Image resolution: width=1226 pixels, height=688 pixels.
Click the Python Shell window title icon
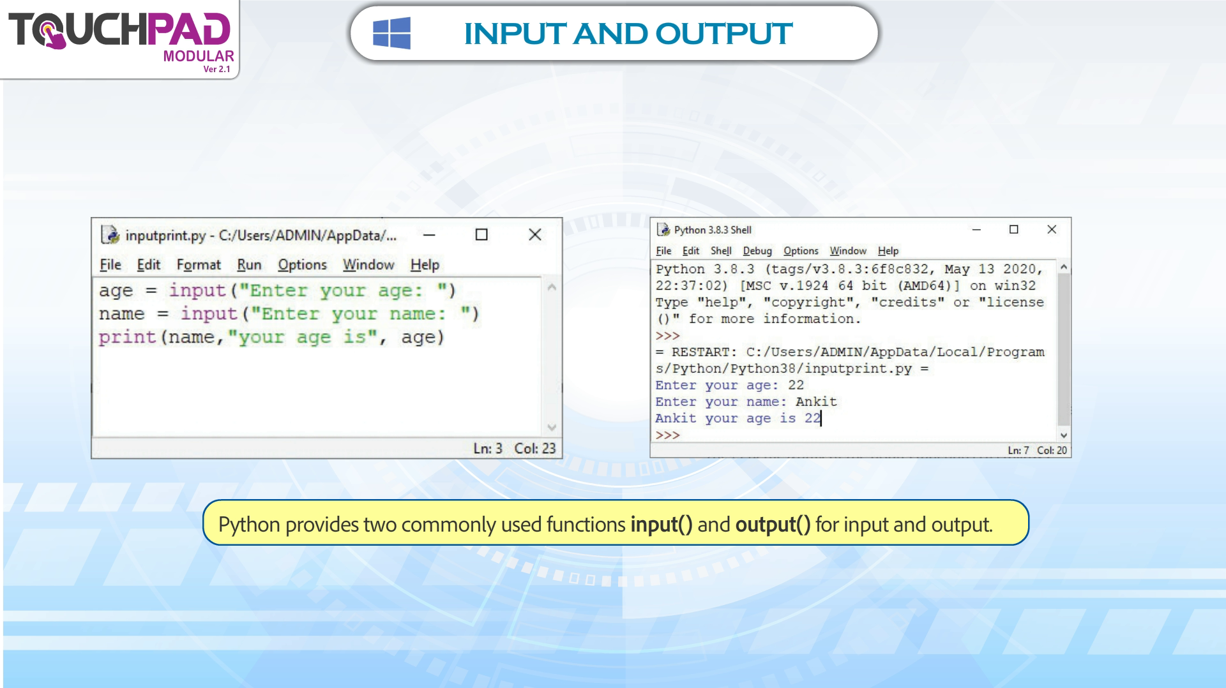pos(663,230)
